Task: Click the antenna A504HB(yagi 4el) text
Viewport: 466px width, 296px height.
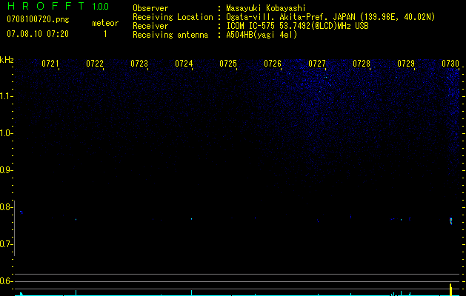Action: (x=262, y=35)
